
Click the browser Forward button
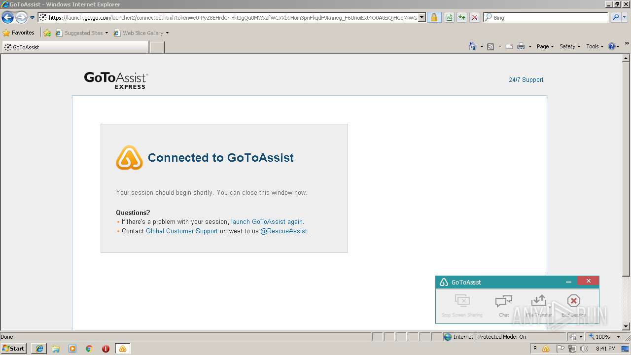[21, 18]
